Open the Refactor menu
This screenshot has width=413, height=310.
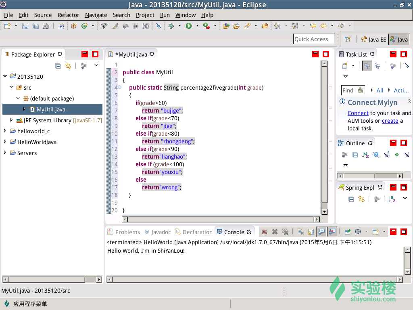(x=68, y=15)
